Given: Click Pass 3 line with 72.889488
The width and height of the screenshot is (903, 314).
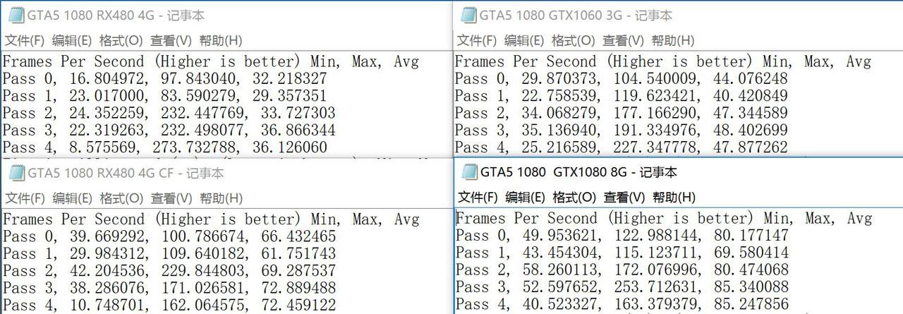Looking at the screenshot, I should point(169,288).
